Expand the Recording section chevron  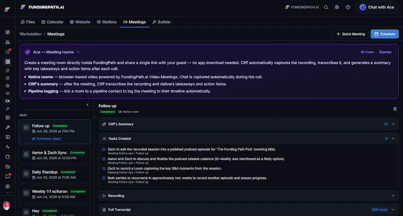393,196
